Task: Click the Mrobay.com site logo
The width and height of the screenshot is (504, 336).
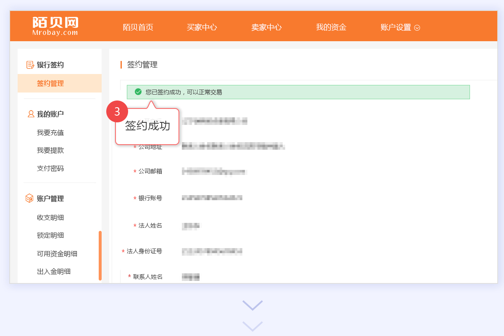Action: pos(55,26)
